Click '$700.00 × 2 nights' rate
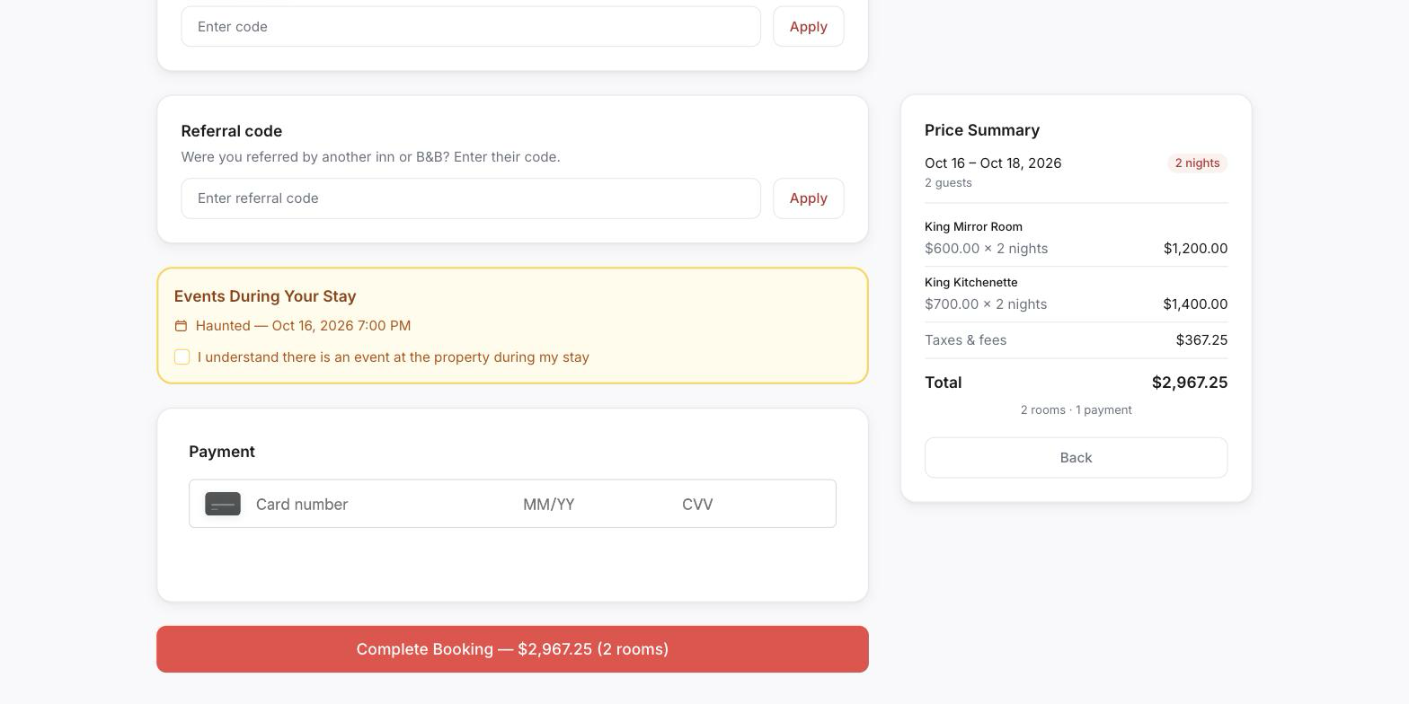Screen dimensions: 1409x704 986,304
